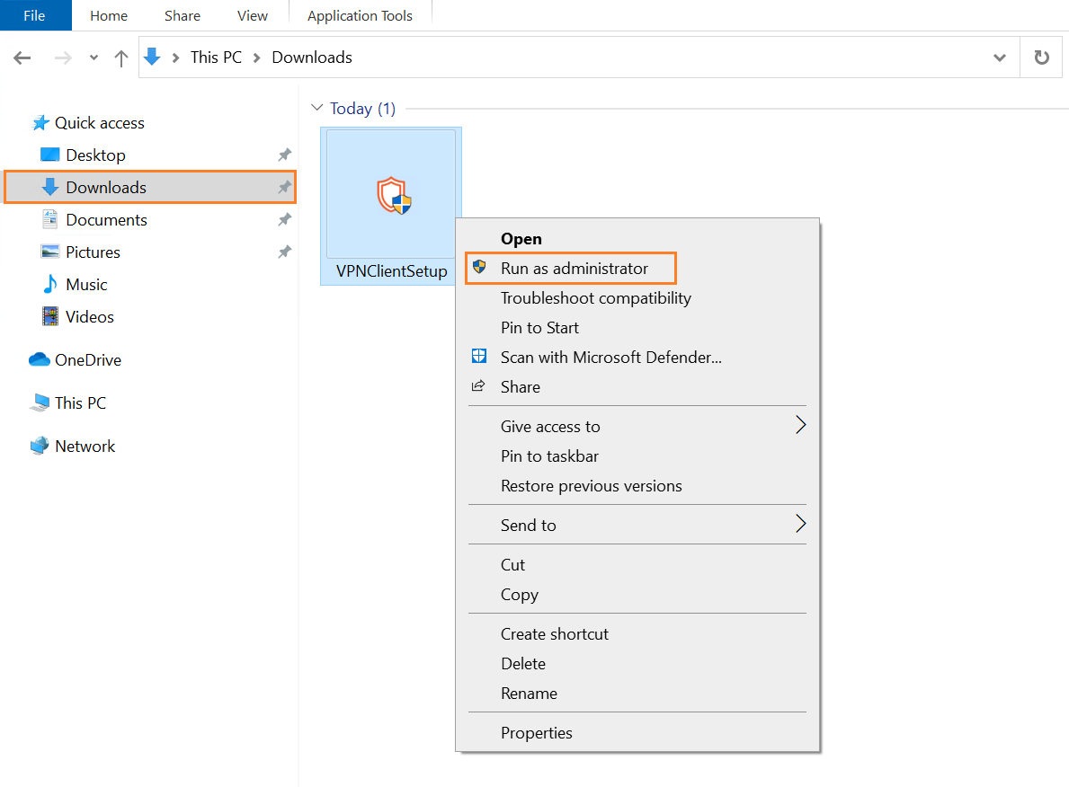Click the chevron before Downloads in path
Viewport: 1069px width, 787px height.
pos(257,57)
